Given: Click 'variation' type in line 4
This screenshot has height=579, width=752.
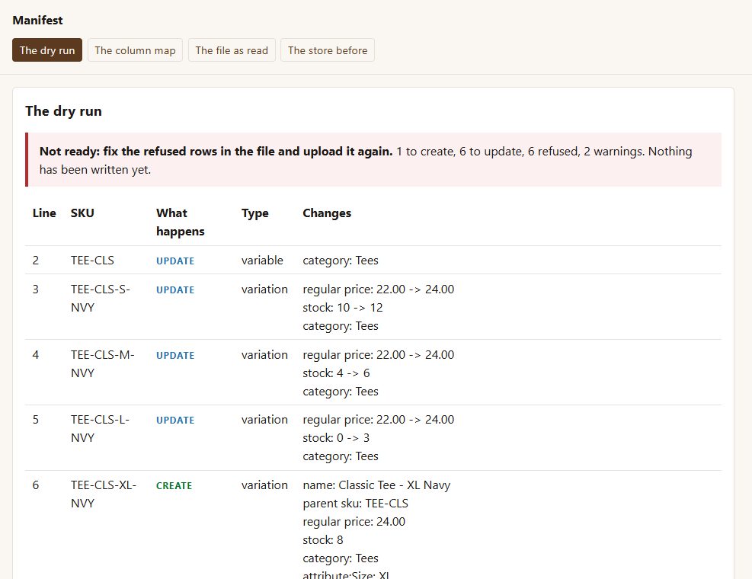Looking at the screenshot, I should (264, 355).
